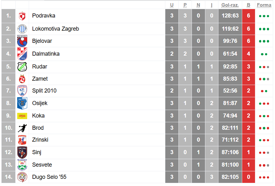
Task: Open the Split 2010 team link
Action: 44,91
